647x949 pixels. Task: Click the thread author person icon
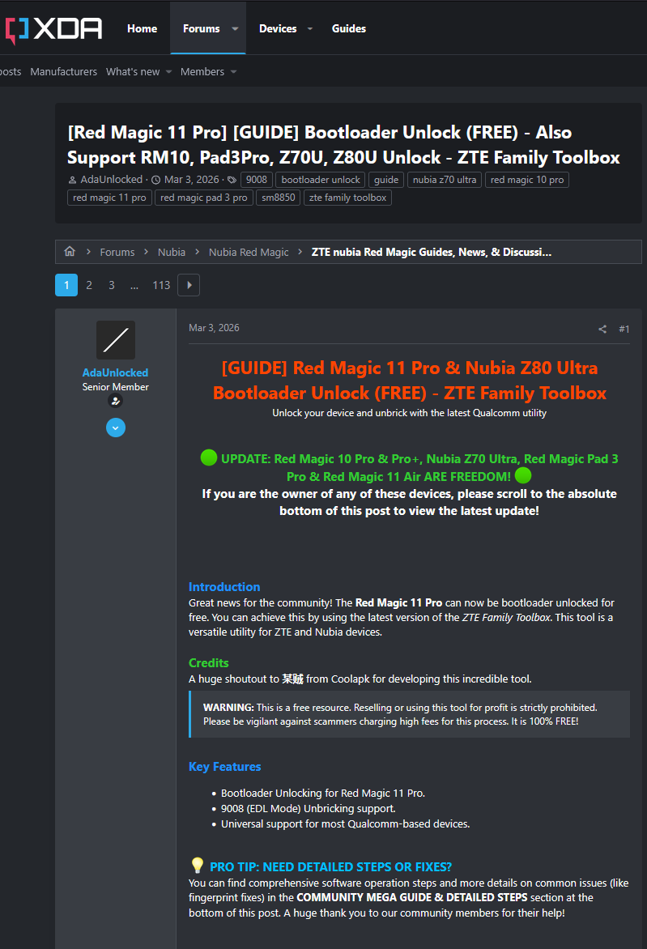(x=73, y=180)
